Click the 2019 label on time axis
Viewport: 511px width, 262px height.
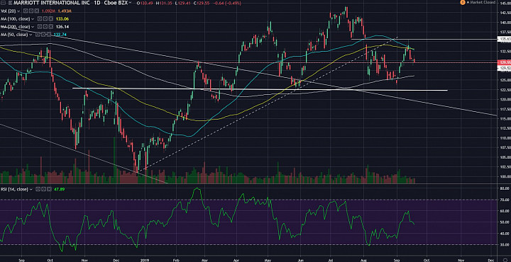click(x=145, y=260)
